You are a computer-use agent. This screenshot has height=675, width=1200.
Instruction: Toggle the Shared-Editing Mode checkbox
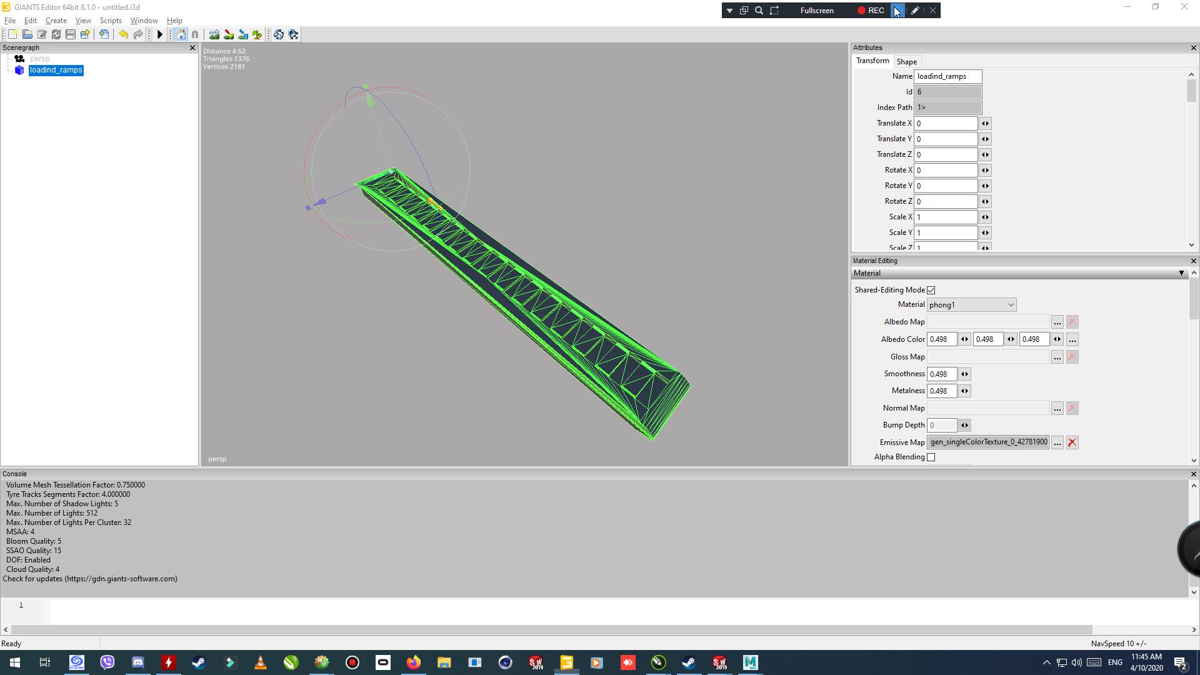click(x=931, y=290)
